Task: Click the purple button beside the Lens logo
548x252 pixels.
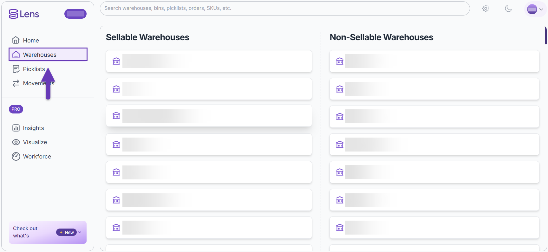Action: coord(75,14)
